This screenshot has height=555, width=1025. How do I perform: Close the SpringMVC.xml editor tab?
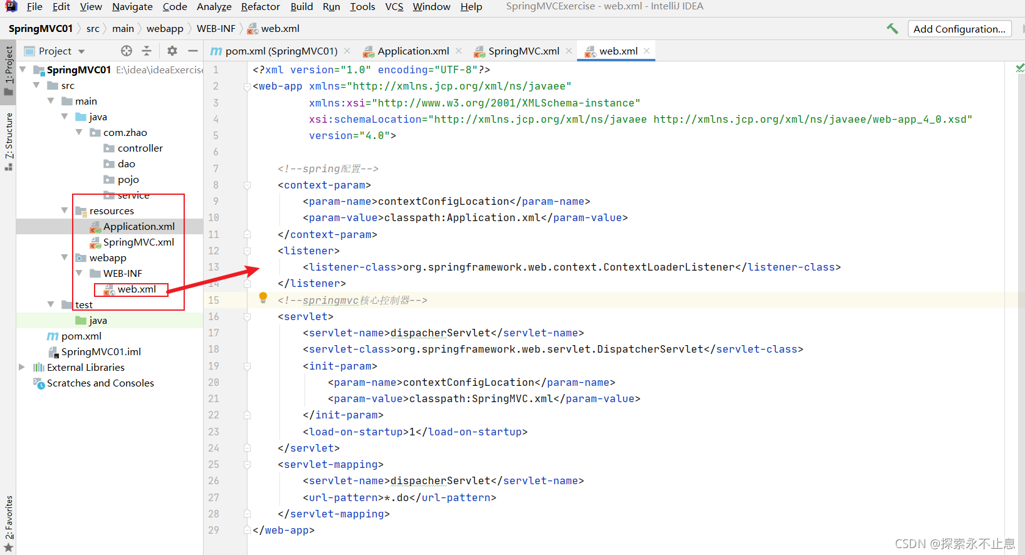tap(569, 51)
